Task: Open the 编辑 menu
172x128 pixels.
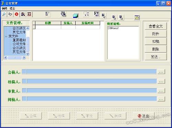Action: point(4,8)
